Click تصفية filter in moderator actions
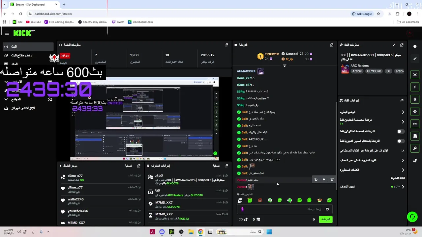 click(216, 166)
